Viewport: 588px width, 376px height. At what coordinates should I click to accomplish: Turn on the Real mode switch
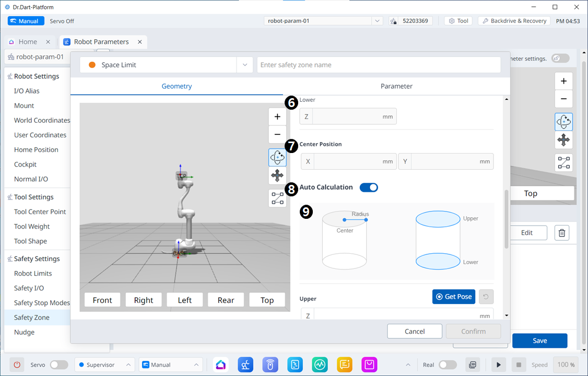pyautogui.click(x=448, y=365)
